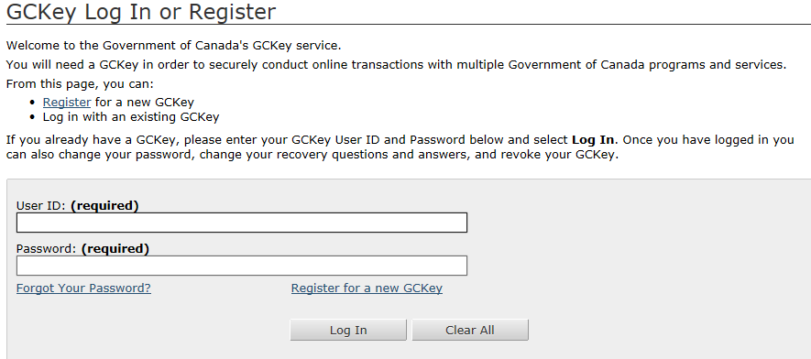Click the User ID: field label

point(41,206)
